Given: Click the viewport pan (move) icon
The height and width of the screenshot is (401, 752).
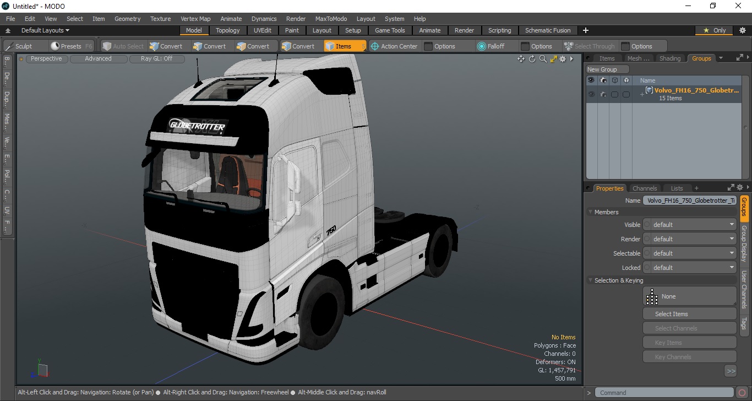Looking at the screenshot, I should 521,59.
